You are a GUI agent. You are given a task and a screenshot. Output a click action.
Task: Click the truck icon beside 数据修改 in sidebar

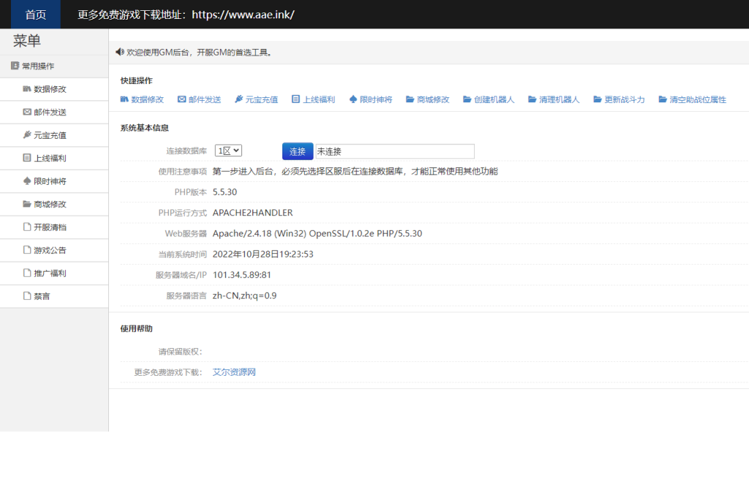(x=27, y=89)
